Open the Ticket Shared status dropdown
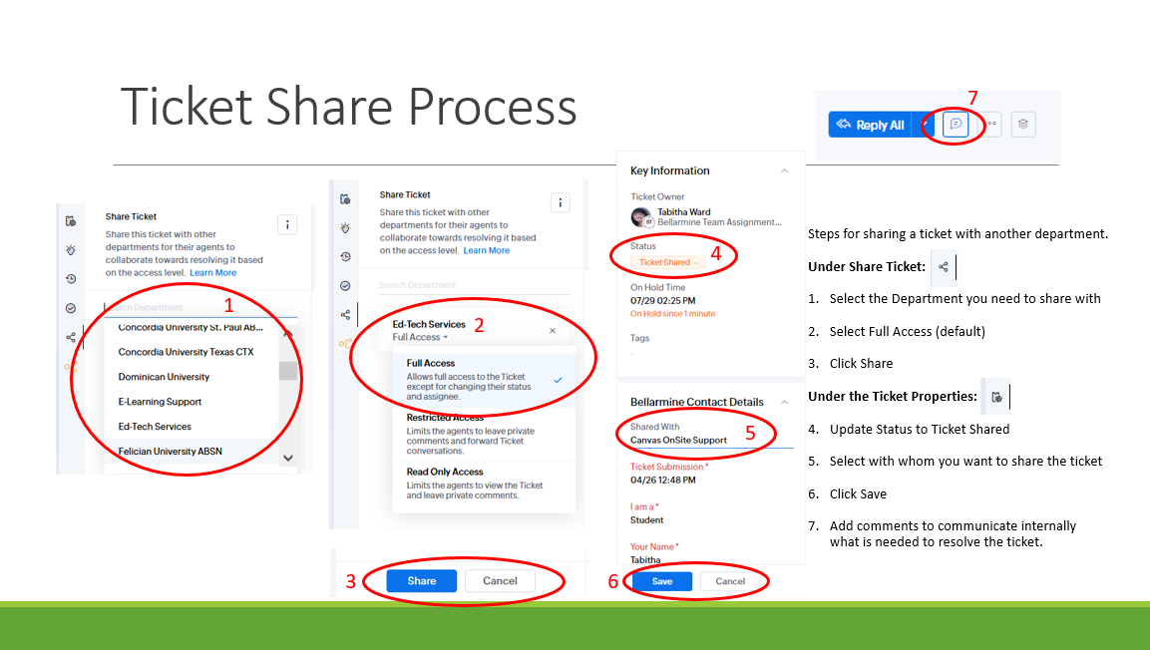This screenshot has width=1150, height=650. point(667,262)
